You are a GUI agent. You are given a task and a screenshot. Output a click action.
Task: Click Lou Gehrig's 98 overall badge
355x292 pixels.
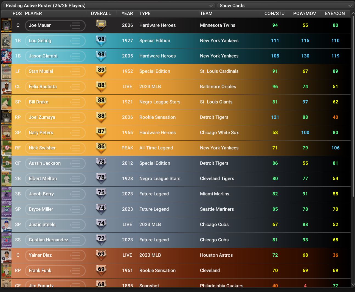[x=101, y=41]
